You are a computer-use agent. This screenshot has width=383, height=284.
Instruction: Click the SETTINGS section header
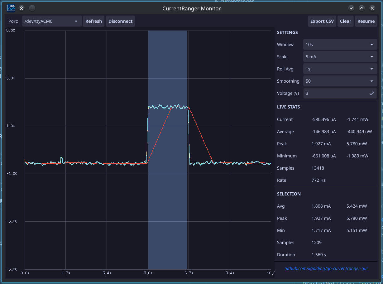click(287, 32)
